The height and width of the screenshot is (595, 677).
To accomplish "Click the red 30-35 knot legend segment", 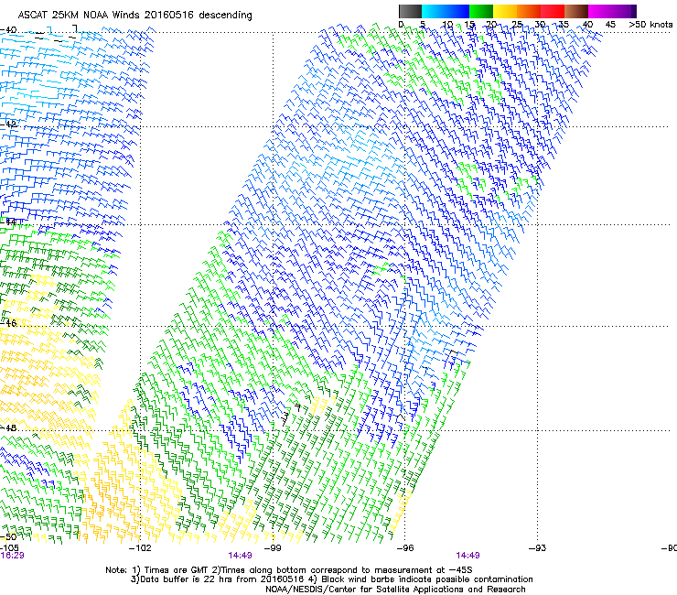I will [x=553, y=11].
